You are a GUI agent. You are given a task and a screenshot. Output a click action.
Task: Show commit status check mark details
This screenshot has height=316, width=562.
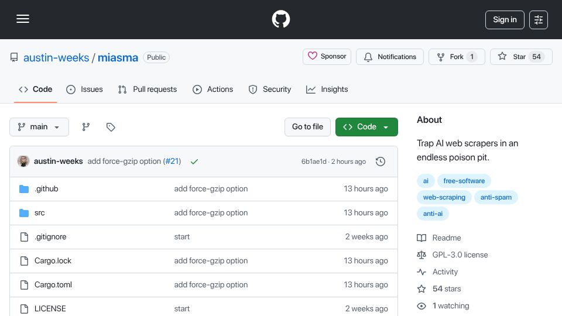click(x=194, y=162)
